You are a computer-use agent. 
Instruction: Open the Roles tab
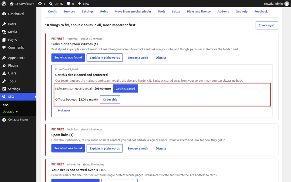pos(104,12)
